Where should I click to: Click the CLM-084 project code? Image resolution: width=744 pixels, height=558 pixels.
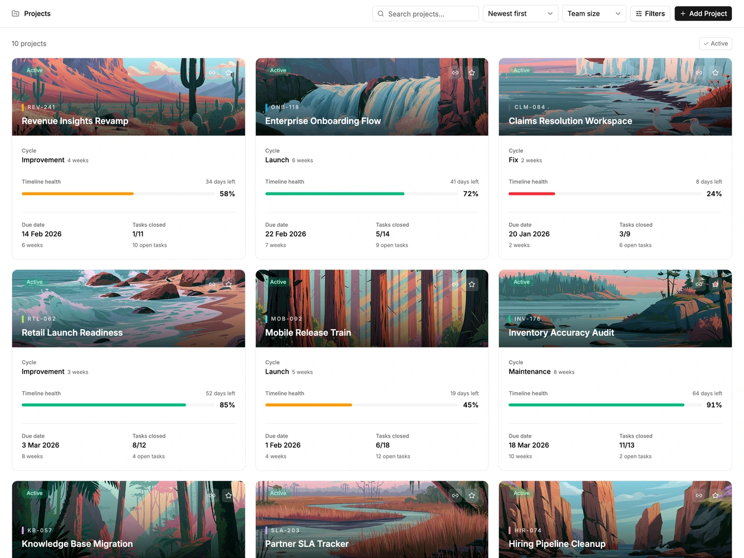click(530, 107)
